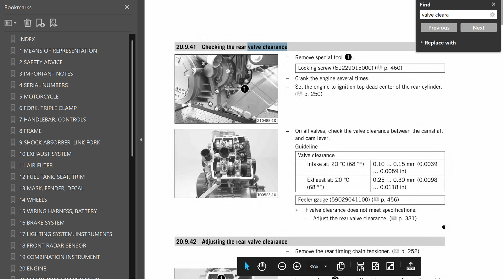Delete the selected bookmark with trash icon
Image resolution: width=503 pixels, height=279 pixels.
28,23
